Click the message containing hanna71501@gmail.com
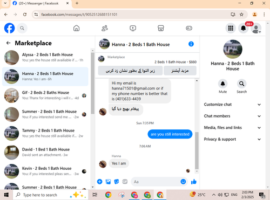Image resolution: width=270 pixels, height=200 pixels. pyautogui.click(x=140, y=91)
